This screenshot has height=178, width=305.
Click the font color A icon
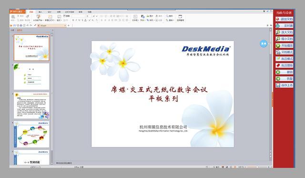85,20
